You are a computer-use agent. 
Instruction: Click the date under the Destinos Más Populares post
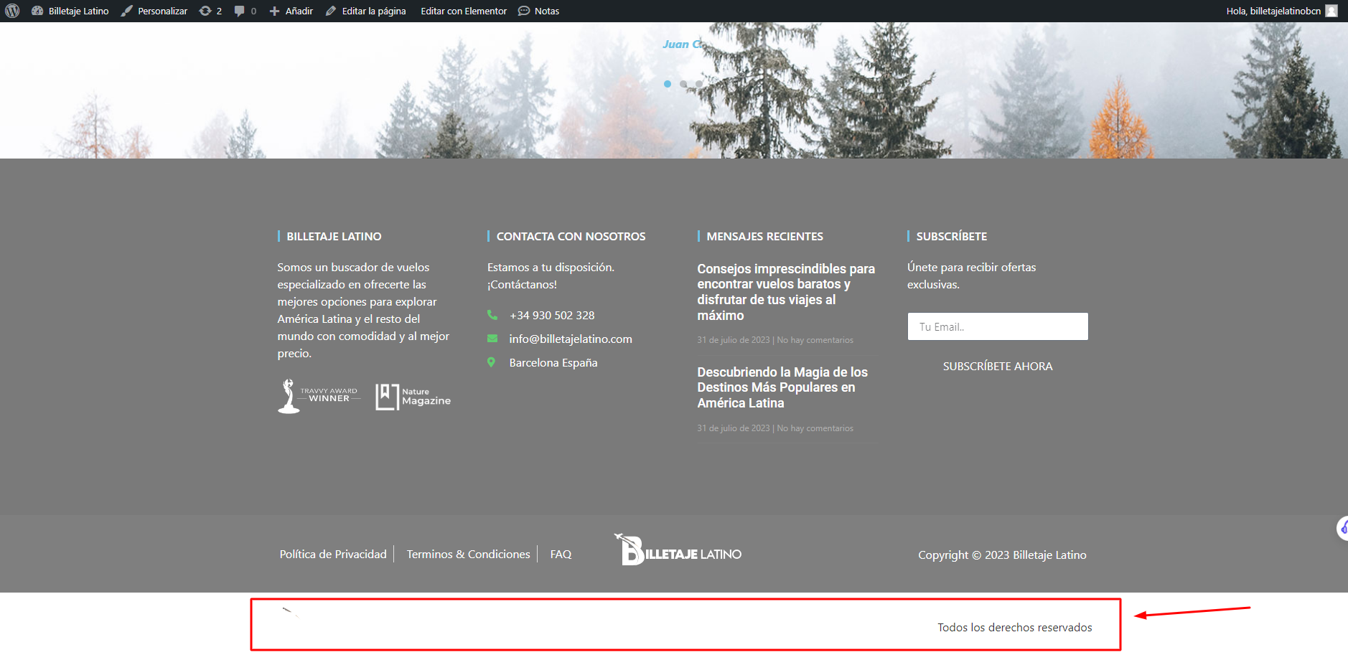(734, 428)
